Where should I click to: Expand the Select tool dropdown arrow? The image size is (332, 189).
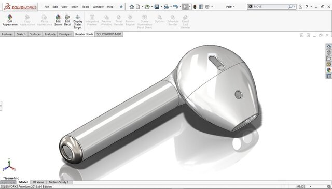pyautogui.click(x=190, y=7)
